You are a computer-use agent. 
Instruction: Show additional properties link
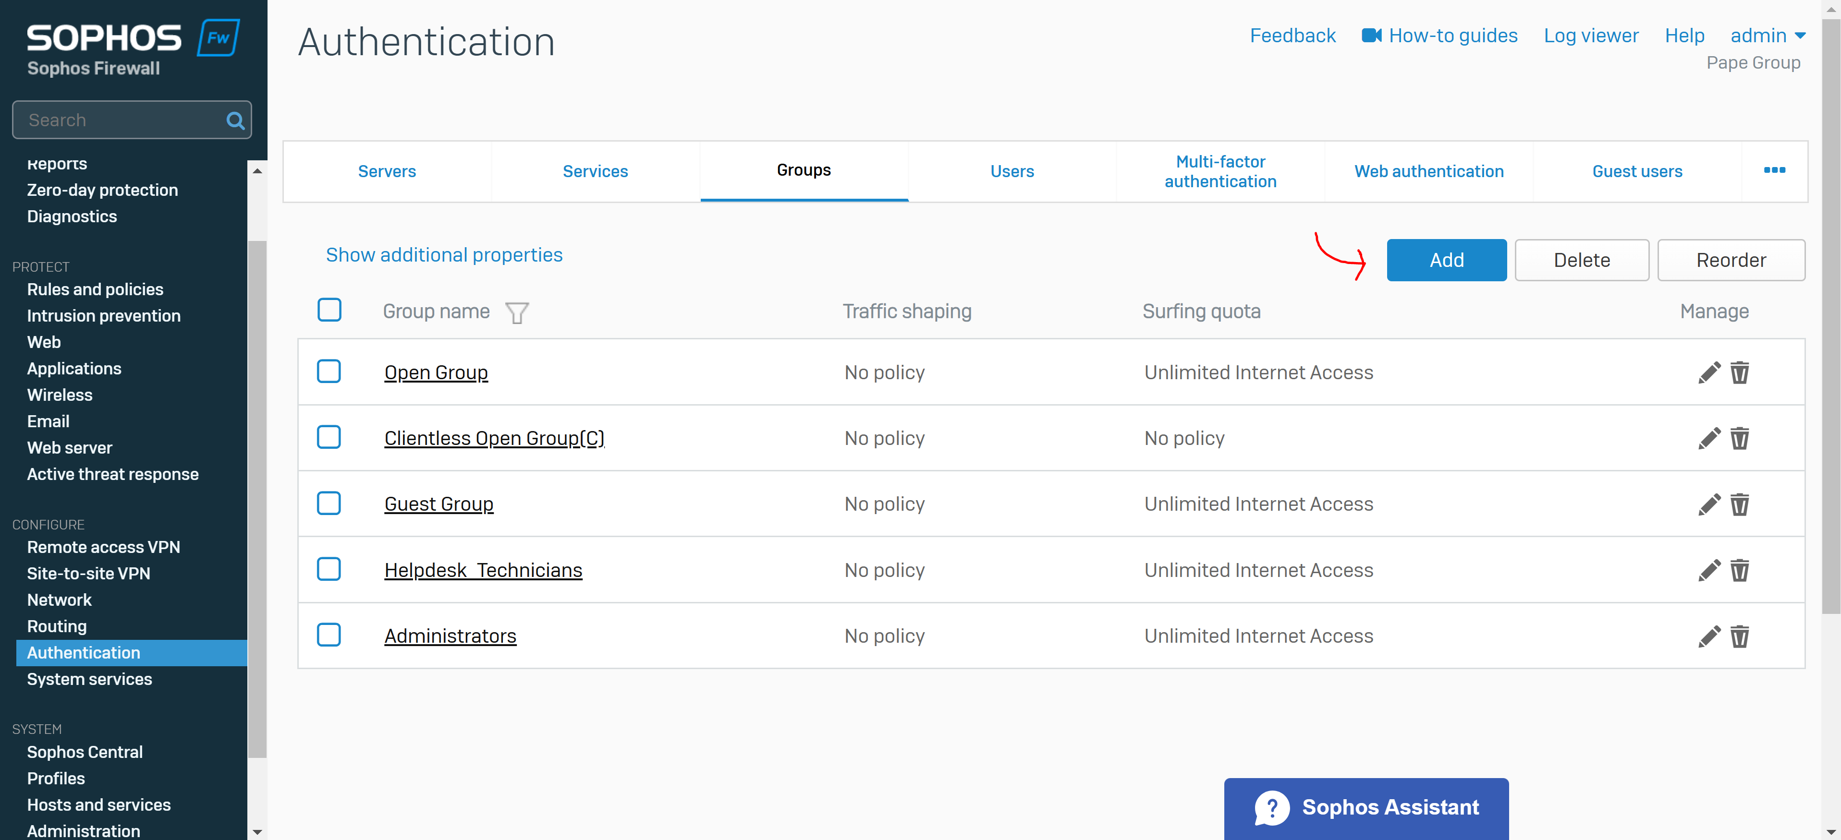coord(444,255)
